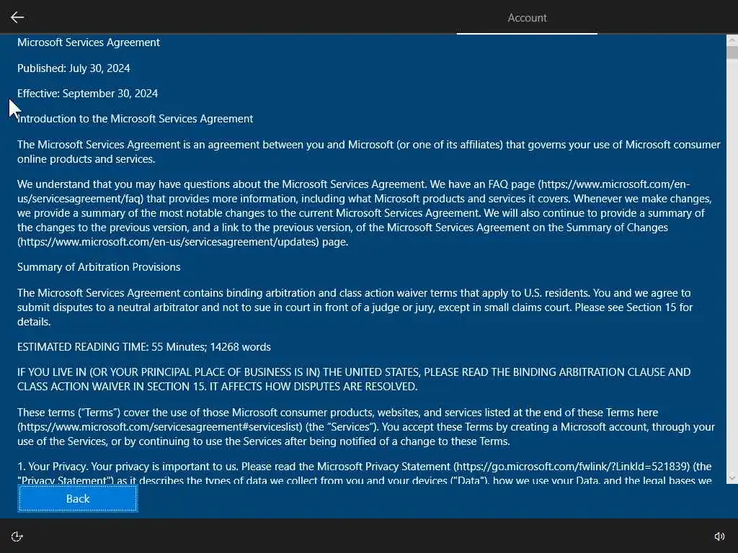Click the scrollbar up arrow
Screen dimensions: 738x553
point(732,40)
